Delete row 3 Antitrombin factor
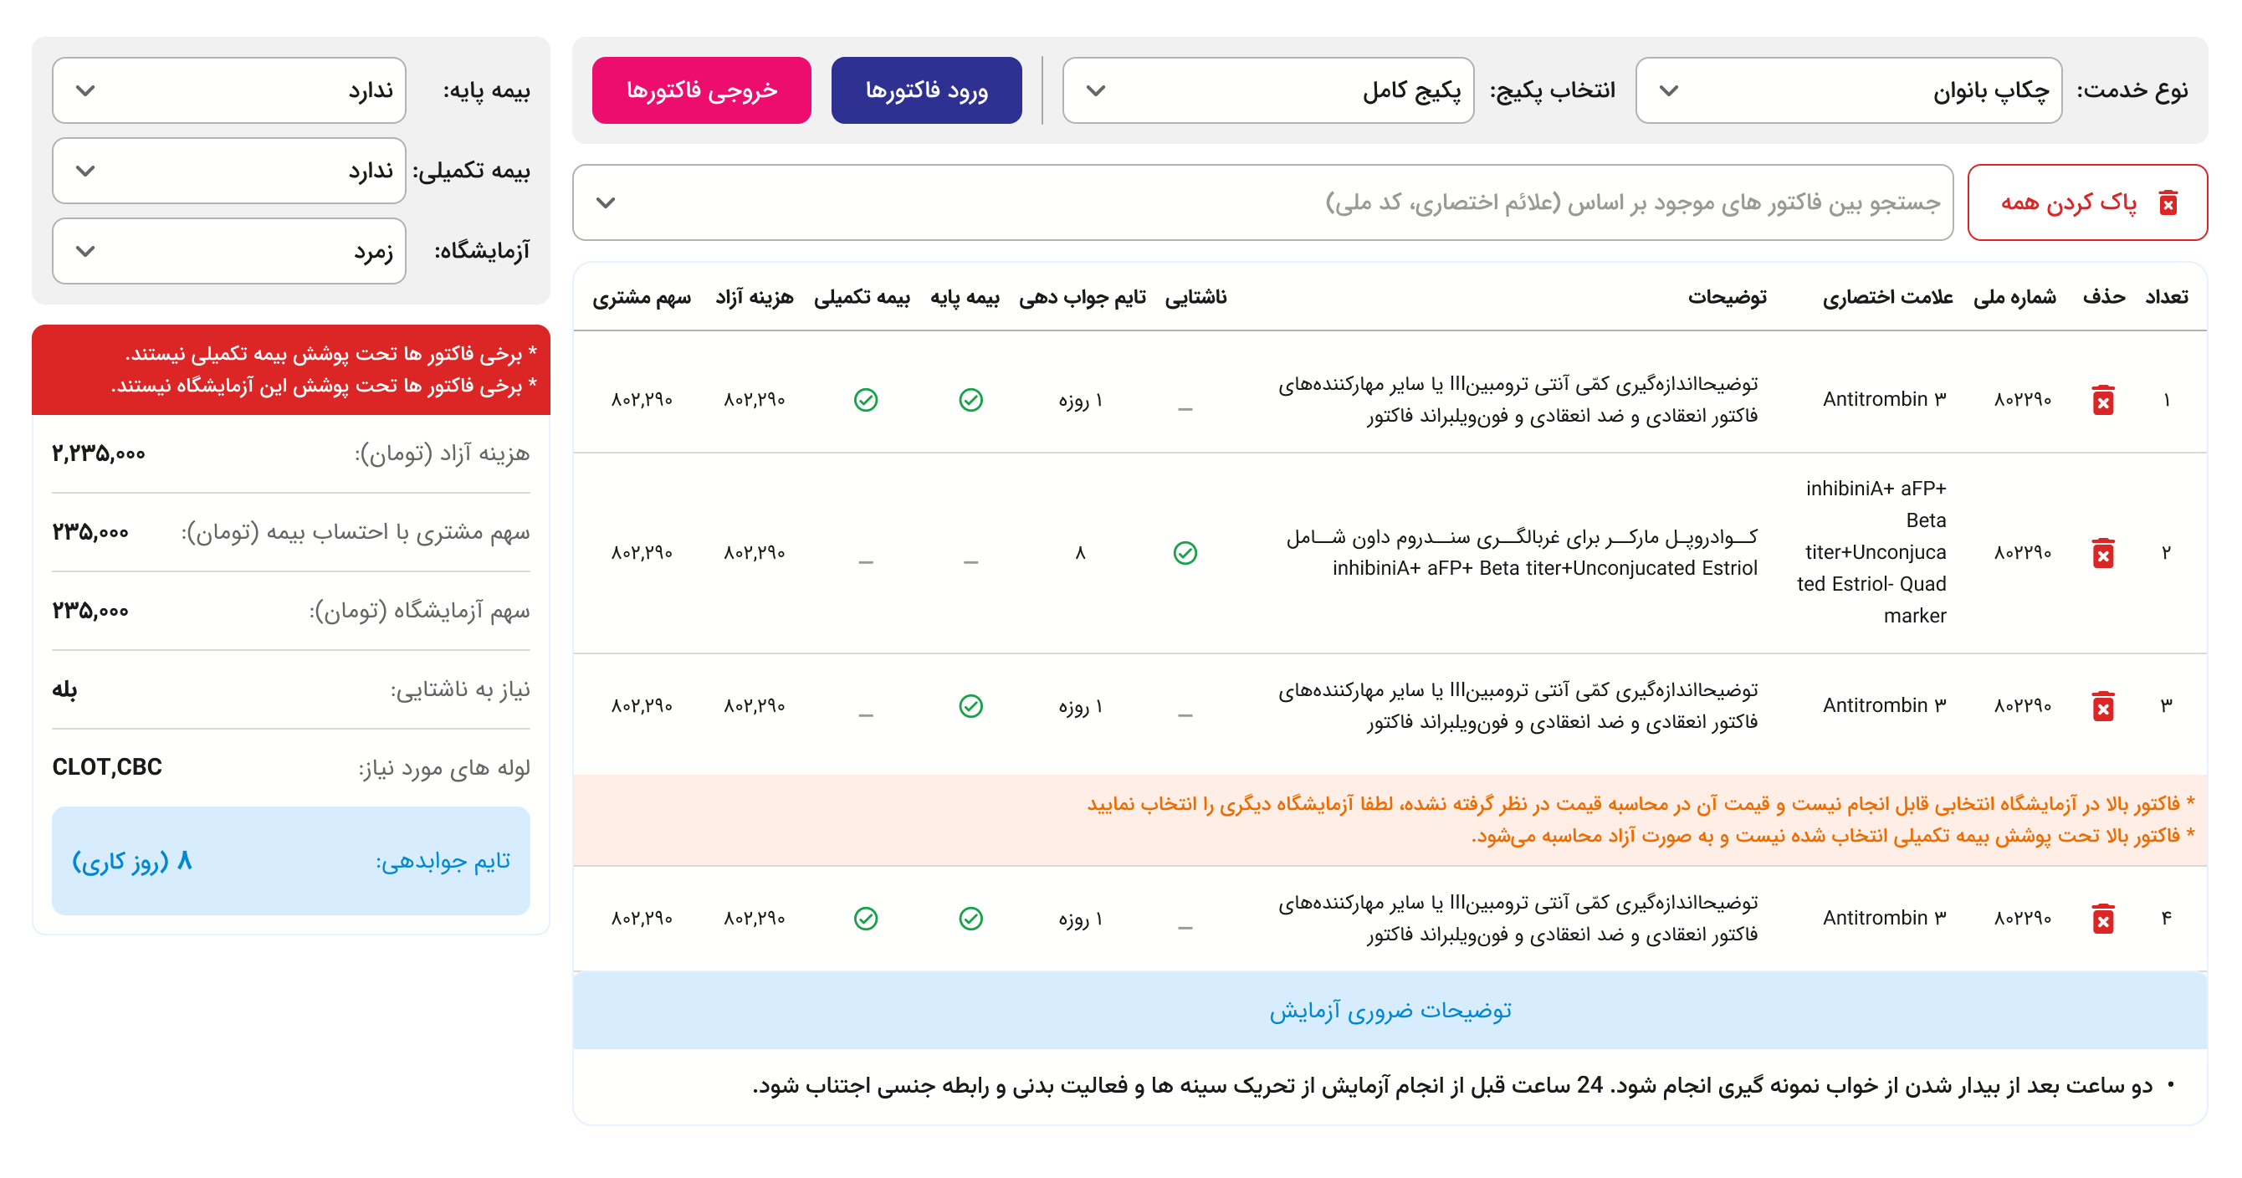 pyautogui.click(x=2103, y=705)
